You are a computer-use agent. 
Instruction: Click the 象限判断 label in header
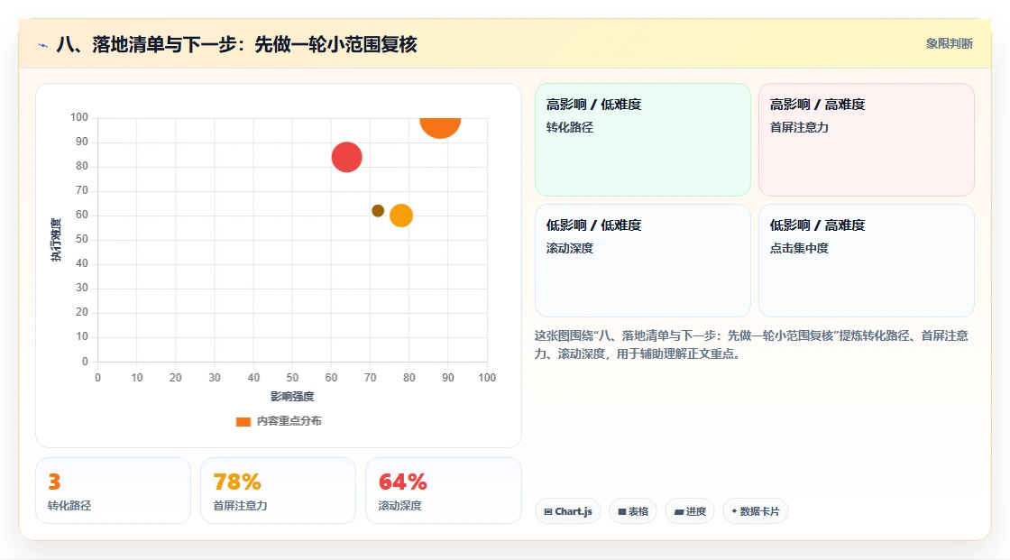[x=949, y=44]
